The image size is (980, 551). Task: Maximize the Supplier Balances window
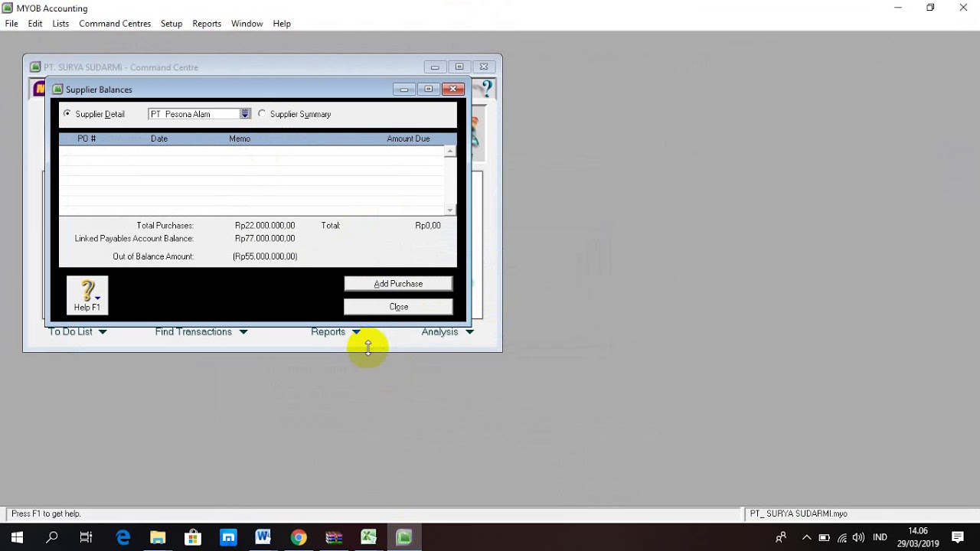tap(428, 90)
